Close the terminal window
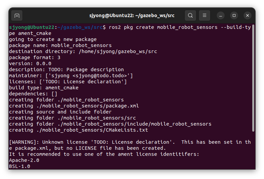 [x=248, y=15]
